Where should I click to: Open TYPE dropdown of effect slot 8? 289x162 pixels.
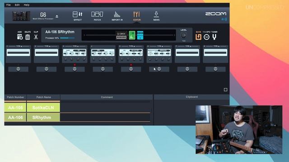pos(216,46)
